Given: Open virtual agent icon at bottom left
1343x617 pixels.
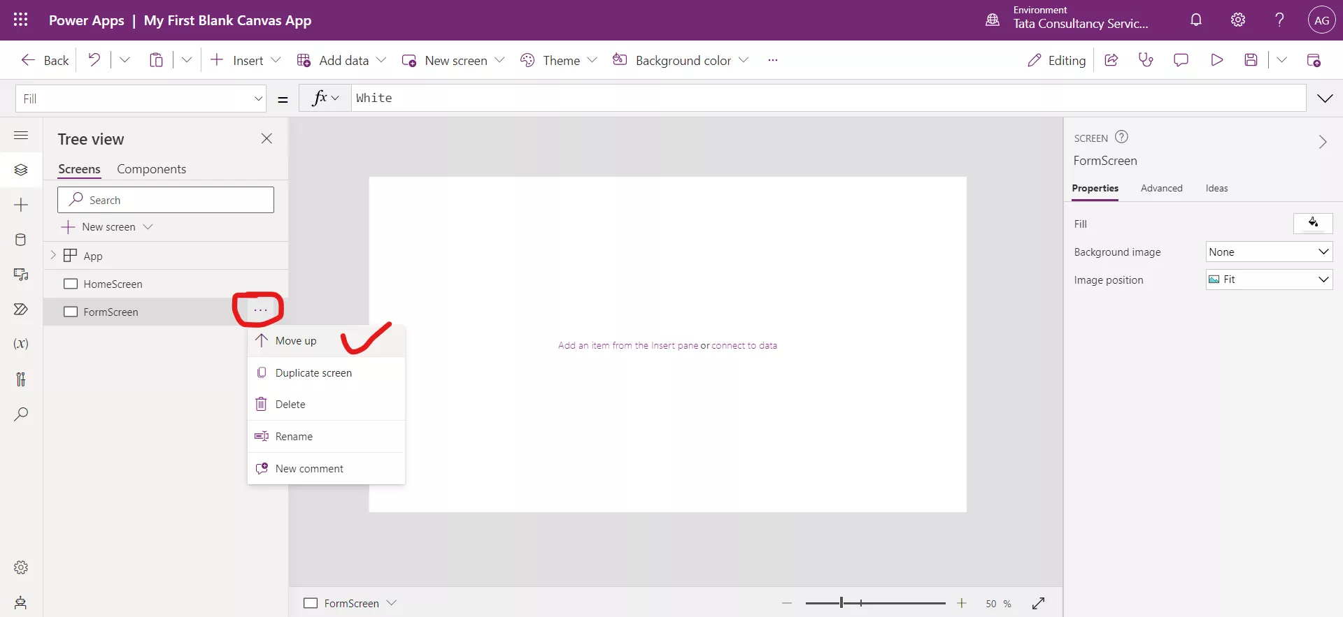Looking at the screenshot, I should click(x=21, y=602).
